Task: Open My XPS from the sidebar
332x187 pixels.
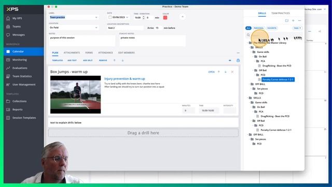Action: click(17, 18)
